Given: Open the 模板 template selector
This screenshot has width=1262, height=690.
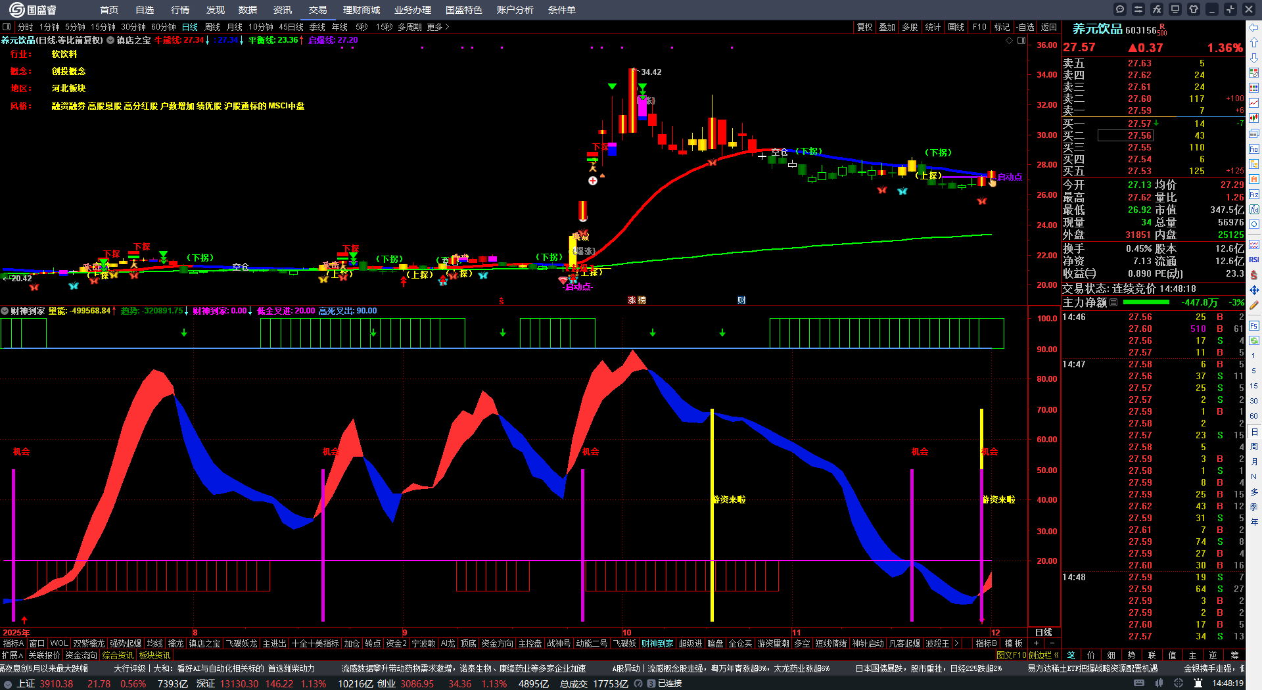Looking at the screenshot, I should pyautogui.click(x=1014, y=643).
